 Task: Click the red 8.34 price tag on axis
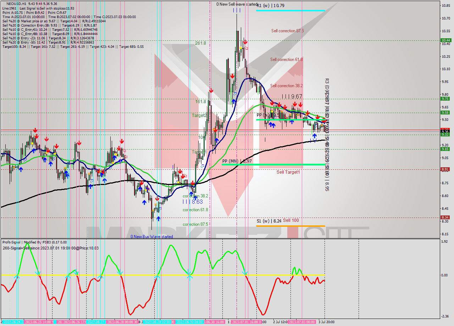[445, 217]
